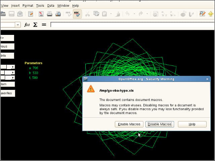
Task: Click the Security Warning title bar icon
Action: point(86,79)
